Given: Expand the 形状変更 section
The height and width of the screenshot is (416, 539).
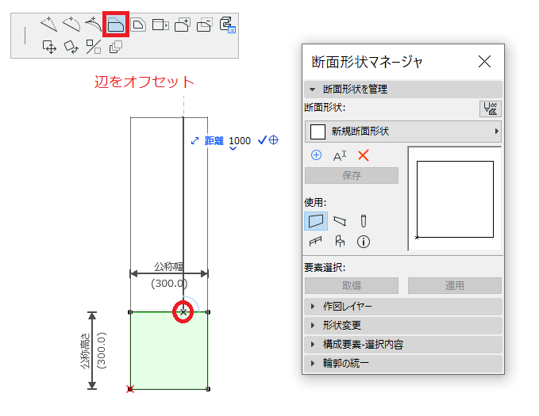Looking at the screenshot, I should click(x=403, y=325).
